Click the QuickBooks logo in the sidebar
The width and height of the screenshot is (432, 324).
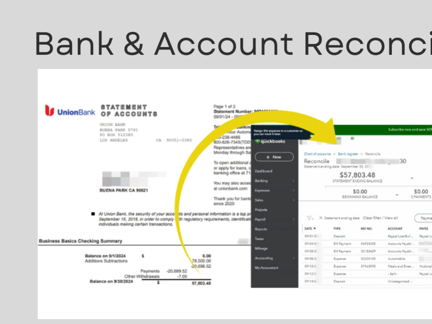pyautogui.click(x=270, y=141)
